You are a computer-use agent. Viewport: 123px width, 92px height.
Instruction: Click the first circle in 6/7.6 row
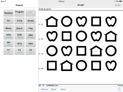[52, 51]
